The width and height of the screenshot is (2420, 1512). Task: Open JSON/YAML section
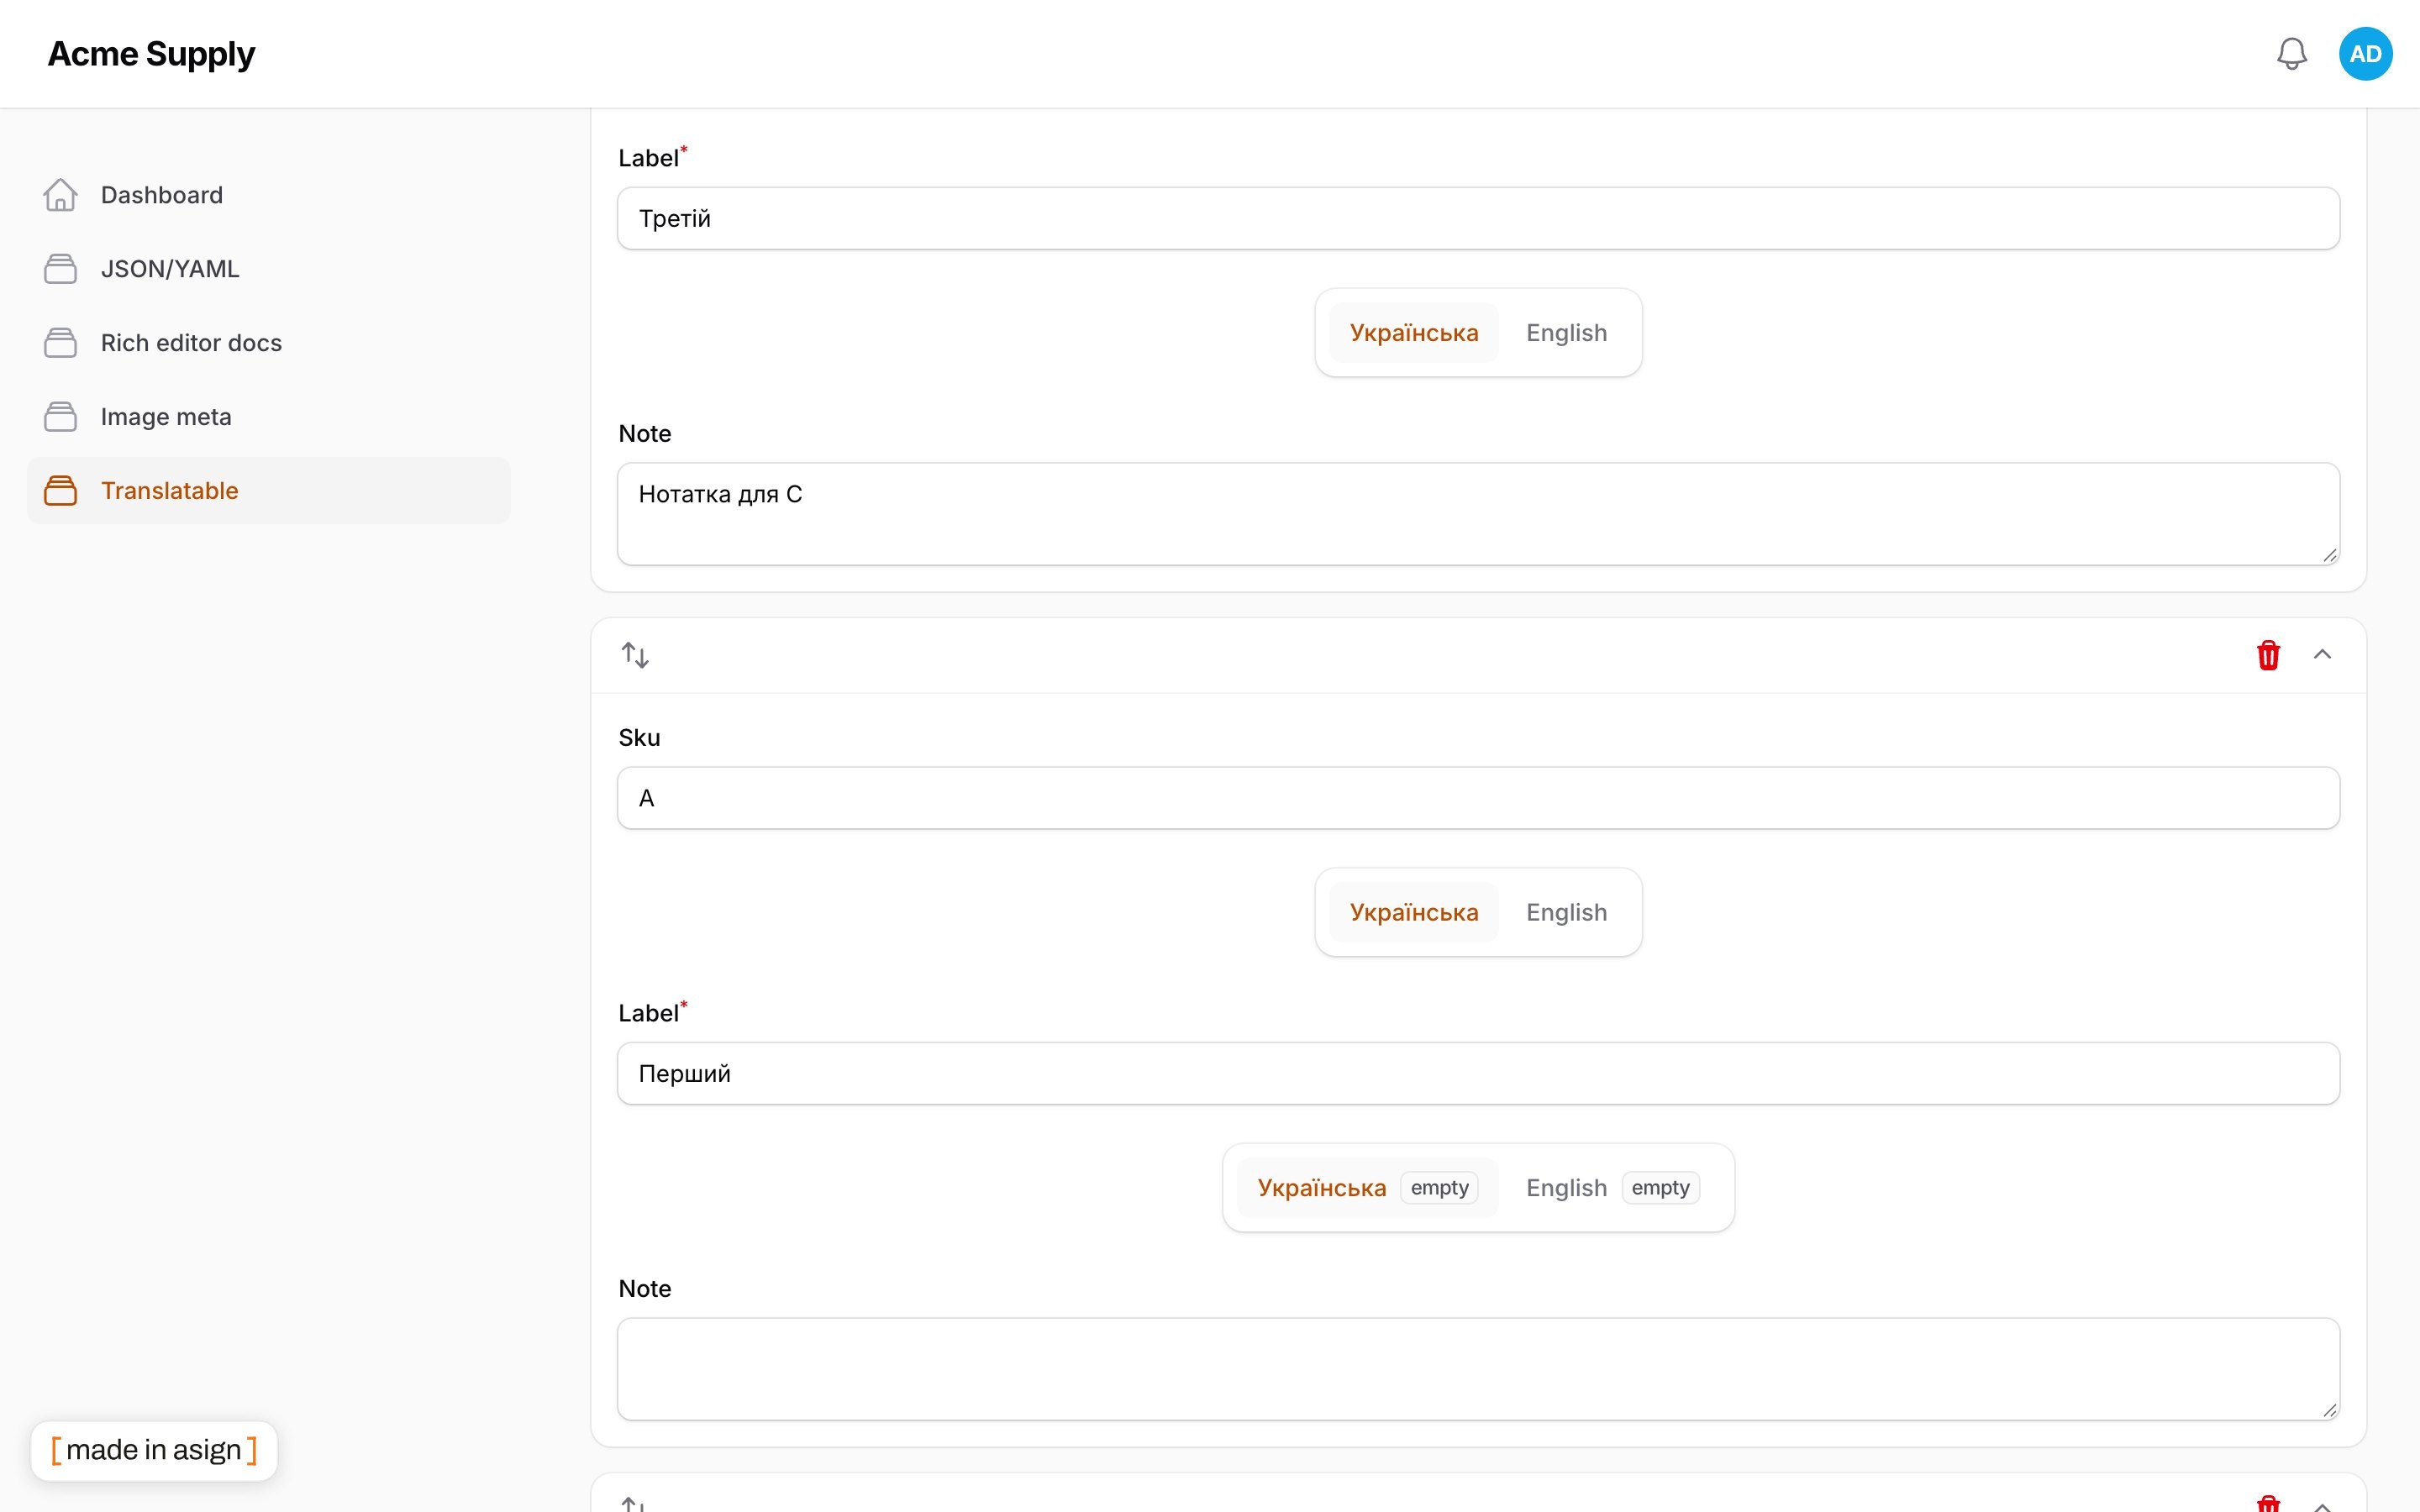click(269, 269)
